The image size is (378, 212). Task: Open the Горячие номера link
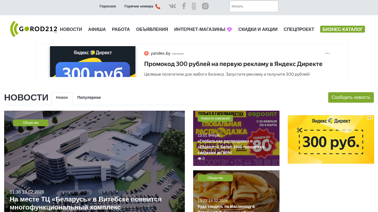[x=139, y=6]
